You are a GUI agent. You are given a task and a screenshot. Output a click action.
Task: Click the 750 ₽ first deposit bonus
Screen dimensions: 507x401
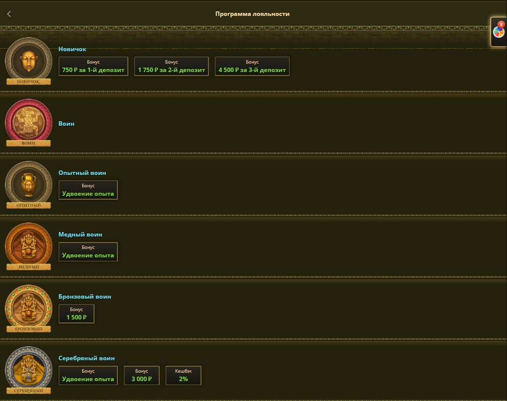pos(93,66)
